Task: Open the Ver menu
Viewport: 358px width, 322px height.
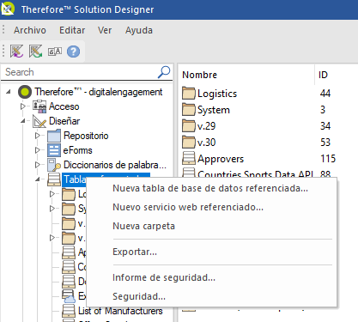Action: [x=105, y=30]
